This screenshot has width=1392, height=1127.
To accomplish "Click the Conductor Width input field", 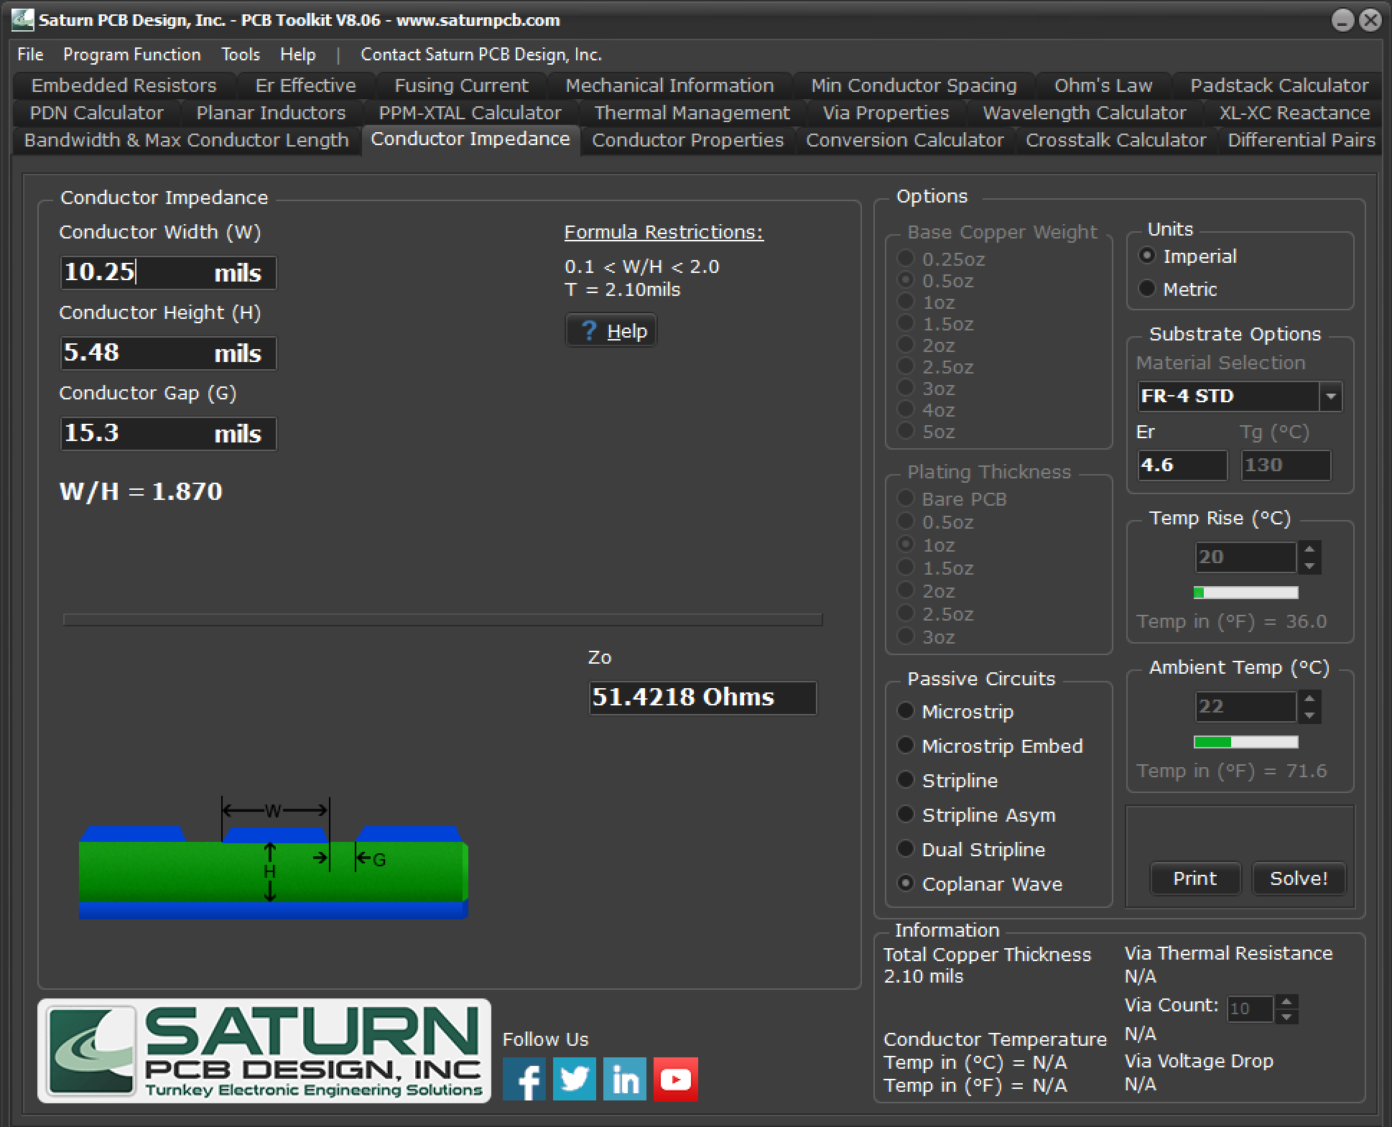I will pos(167,272).
